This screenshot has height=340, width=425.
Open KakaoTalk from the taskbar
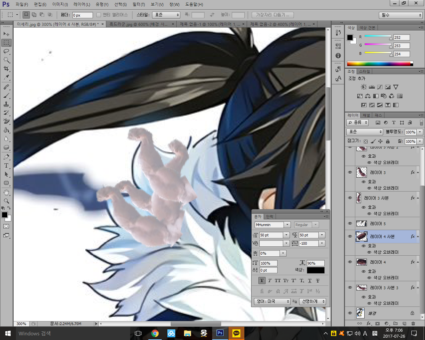click(x=236, y=333)
